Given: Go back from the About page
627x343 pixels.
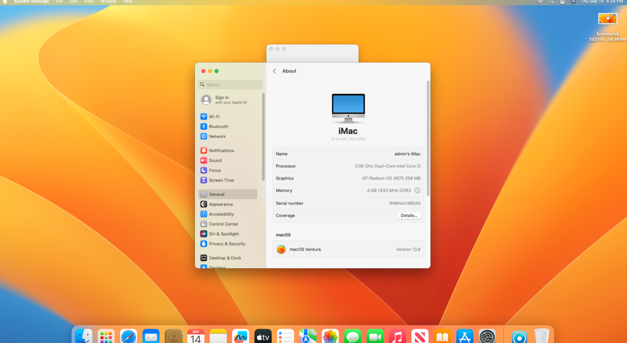Looking at the screenshot, I should pyautogui.click(x=275, y=71).
